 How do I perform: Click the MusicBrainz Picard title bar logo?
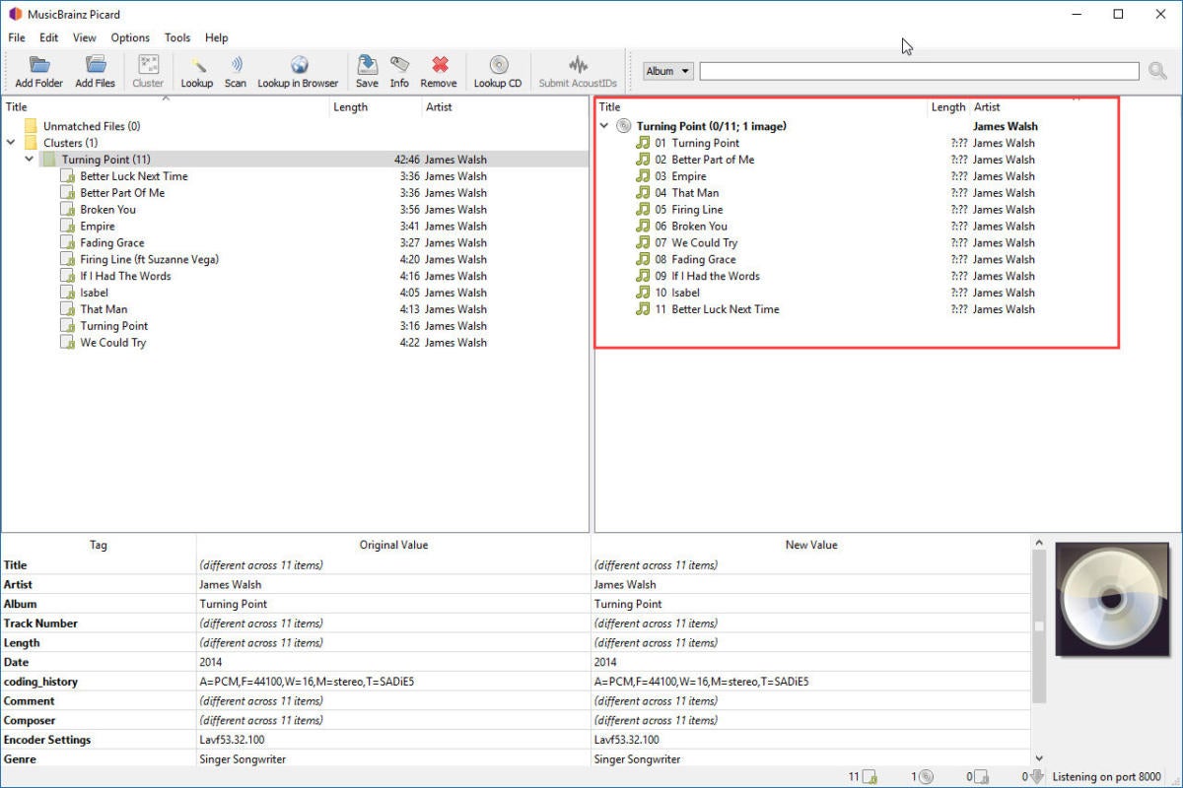click(13, 14)
